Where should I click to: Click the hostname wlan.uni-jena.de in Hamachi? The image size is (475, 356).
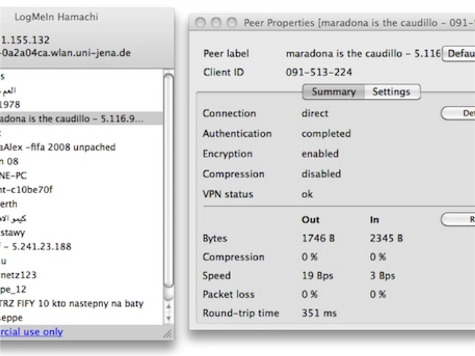tap(65, 53)
